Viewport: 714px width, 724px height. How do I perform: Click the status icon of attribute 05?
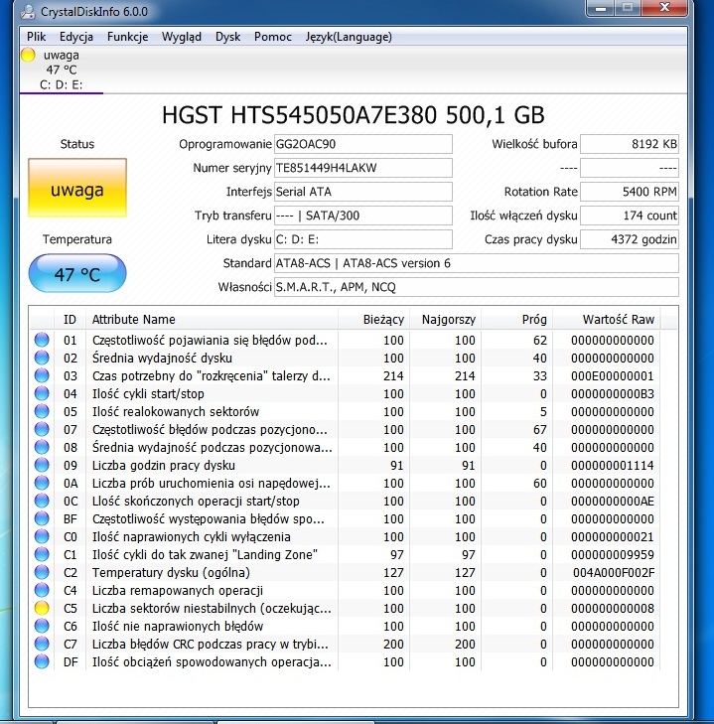click(x=42, y=411)
